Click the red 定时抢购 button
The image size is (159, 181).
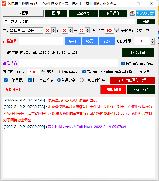click(114, 90)
